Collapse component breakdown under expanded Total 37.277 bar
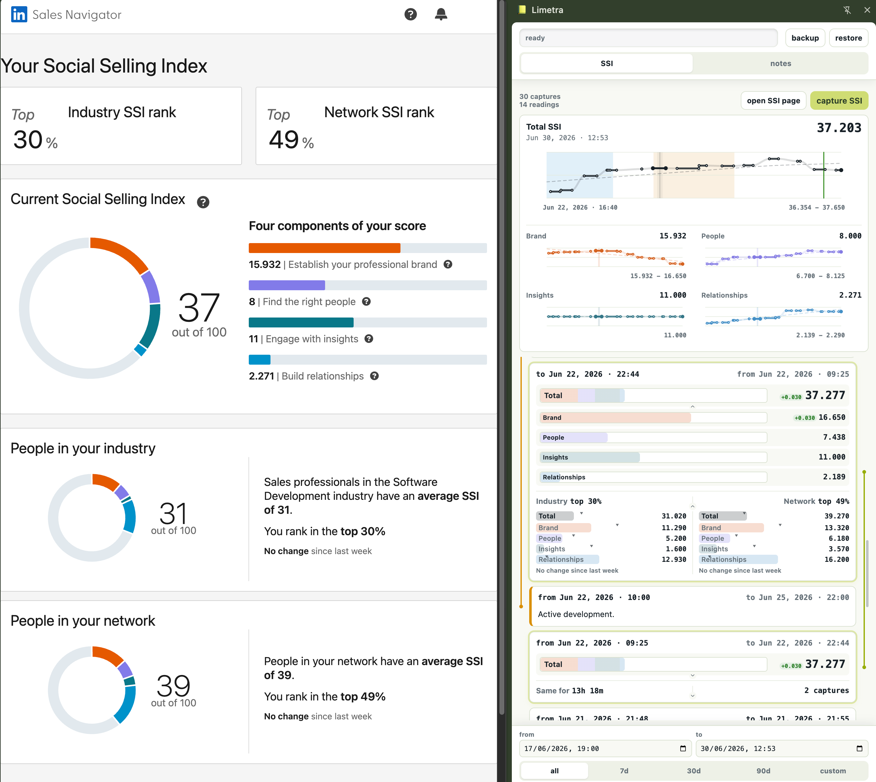This screenshot has width=876, height=782. pos(692,407)
